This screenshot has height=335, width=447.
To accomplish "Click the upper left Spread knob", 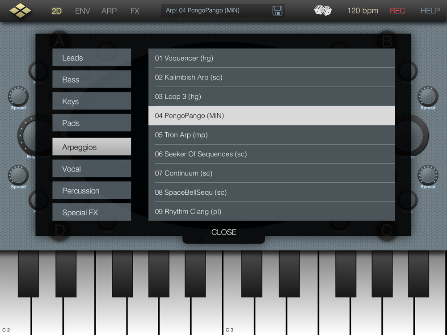I will (x=18, y=96).
